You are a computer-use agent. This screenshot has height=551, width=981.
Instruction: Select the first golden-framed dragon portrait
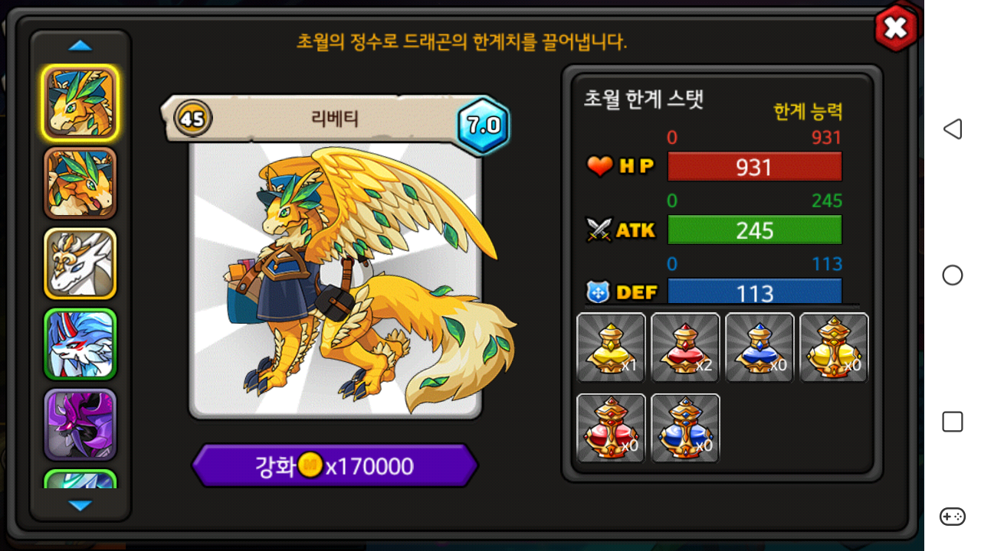click(80, 103)
